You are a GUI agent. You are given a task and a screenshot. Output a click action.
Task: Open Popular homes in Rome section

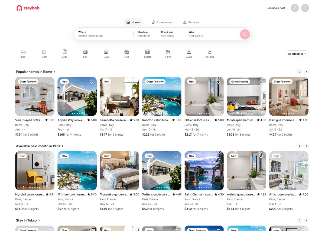pyautogui.click(x=36, y=72)
